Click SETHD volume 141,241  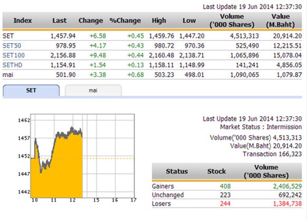click(x=247, y=65)
